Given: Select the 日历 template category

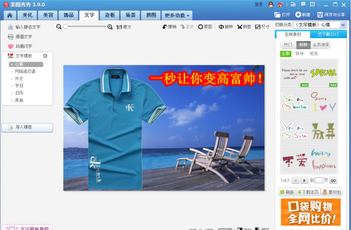Looking at the screenshot, I should pos(19,93).
